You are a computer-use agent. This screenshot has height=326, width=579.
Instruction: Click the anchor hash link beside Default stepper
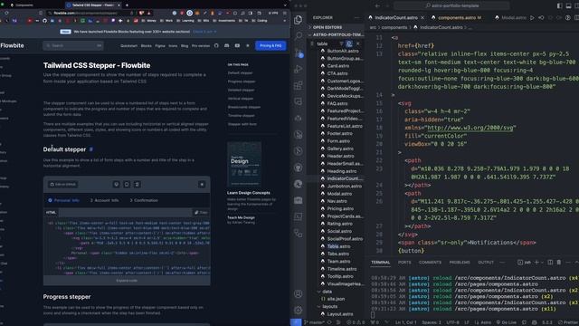[x=91, y=149]
